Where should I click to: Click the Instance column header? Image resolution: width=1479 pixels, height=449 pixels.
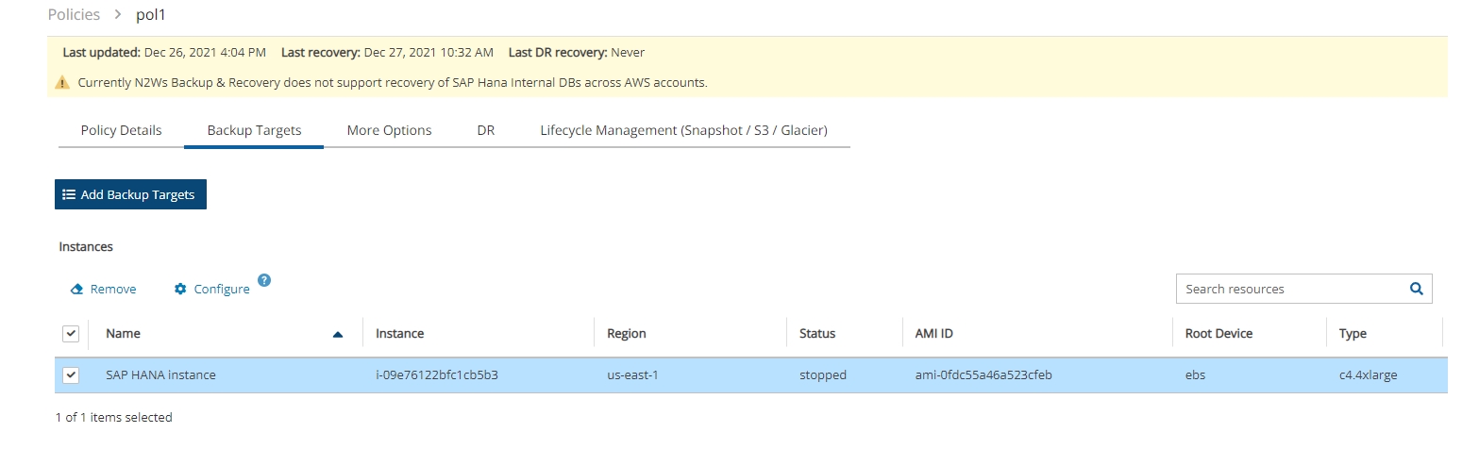click(x=399, y=334)
